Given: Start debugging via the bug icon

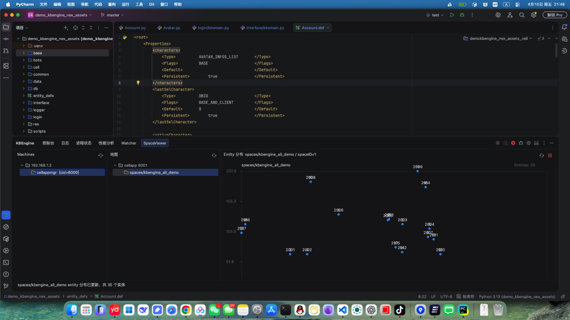Looking at the screenshot, I should 462,15.
